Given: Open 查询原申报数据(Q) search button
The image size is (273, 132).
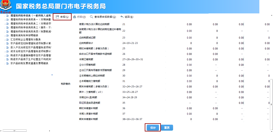Looking at the screenshot, I should click(x=103, y=17).
